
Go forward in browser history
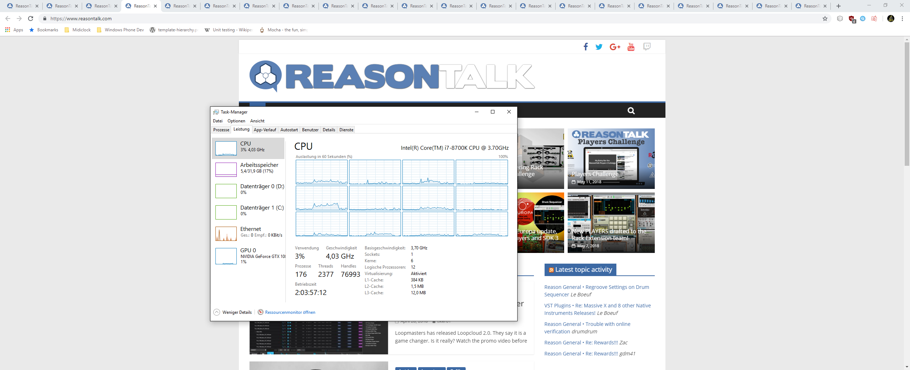[x=19, y=18]
